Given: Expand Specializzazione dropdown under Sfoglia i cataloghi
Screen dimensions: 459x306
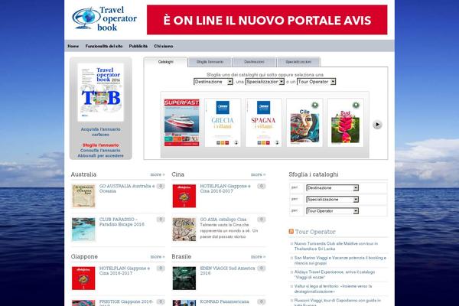Looking at the screenshot, I should click(x=332, y=200).
